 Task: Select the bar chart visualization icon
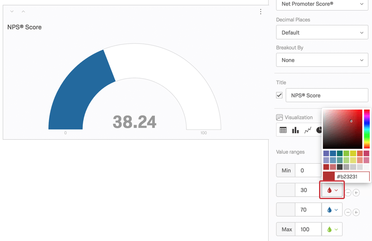(x=295, y=130)
